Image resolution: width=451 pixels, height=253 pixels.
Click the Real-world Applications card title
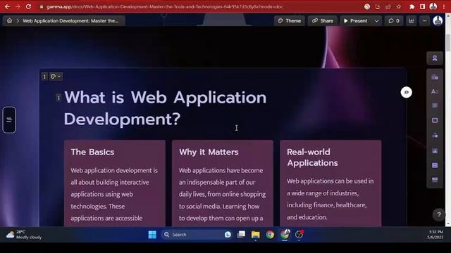(x=312, y=157)
